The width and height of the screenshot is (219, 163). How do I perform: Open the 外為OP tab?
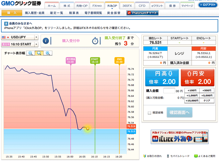pyautogui.click(x=112, y=6)
